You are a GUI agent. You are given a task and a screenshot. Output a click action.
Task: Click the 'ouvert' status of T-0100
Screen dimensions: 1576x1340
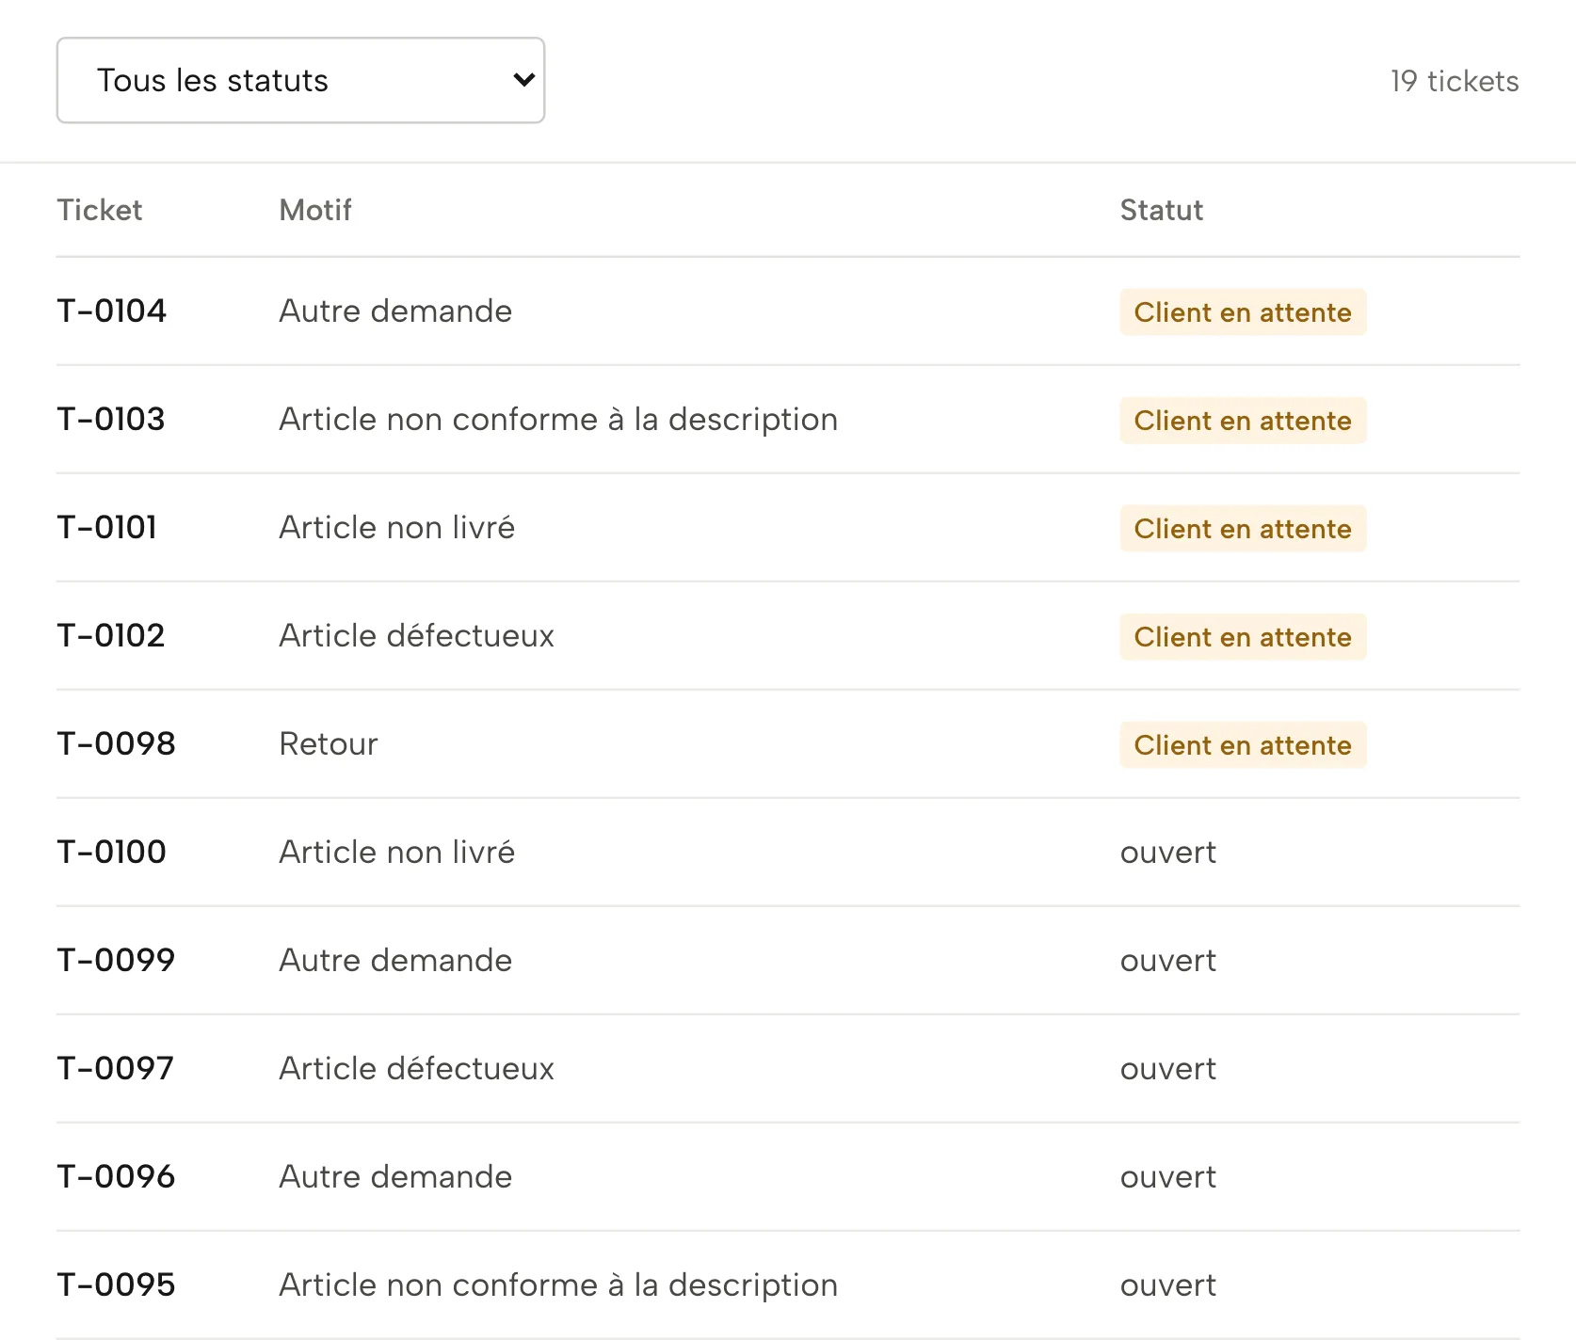[x=1168, y=853]
